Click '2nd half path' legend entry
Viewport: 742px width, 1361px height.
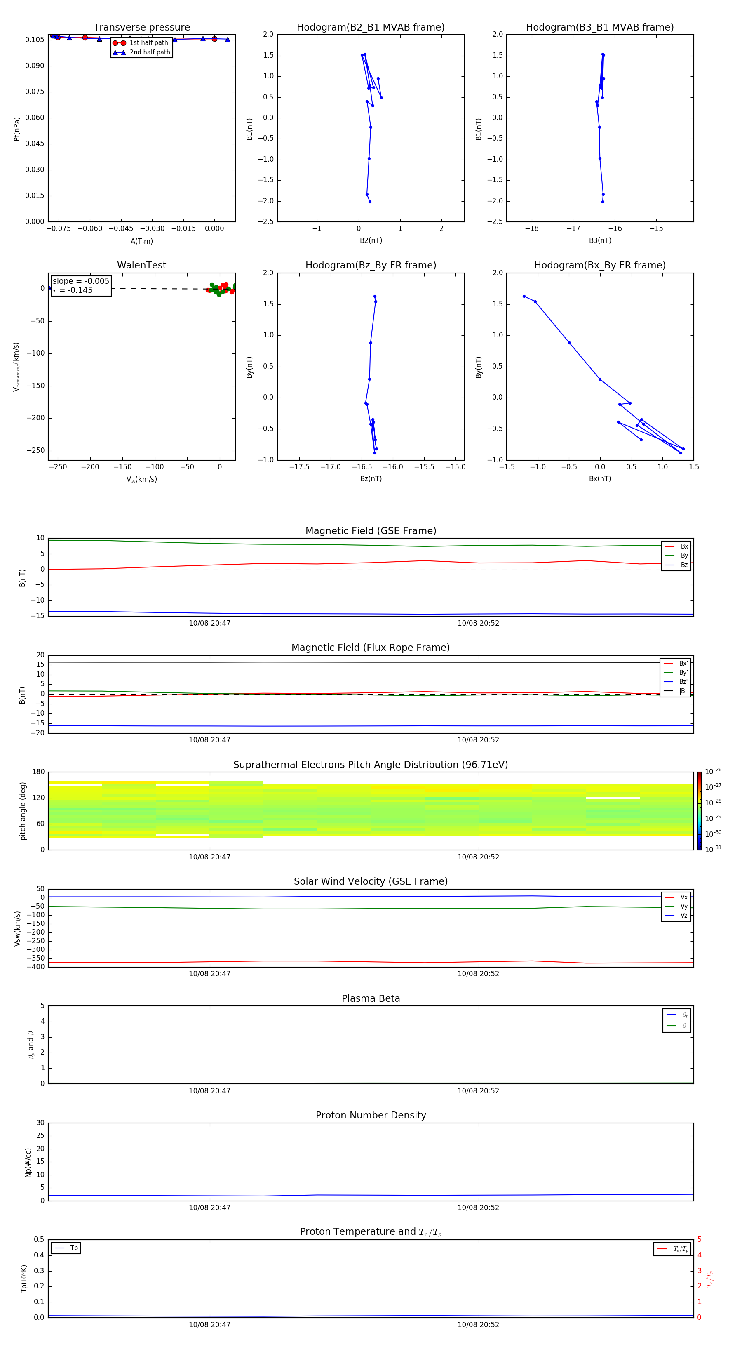tap(141, 52)
